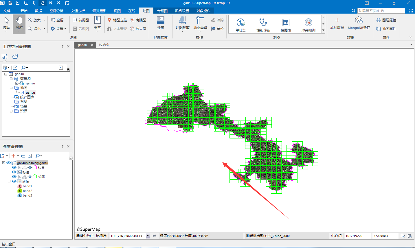Collapse the ribbon with the arrow button
415x248 pixels.
click(x=410, y=37)
